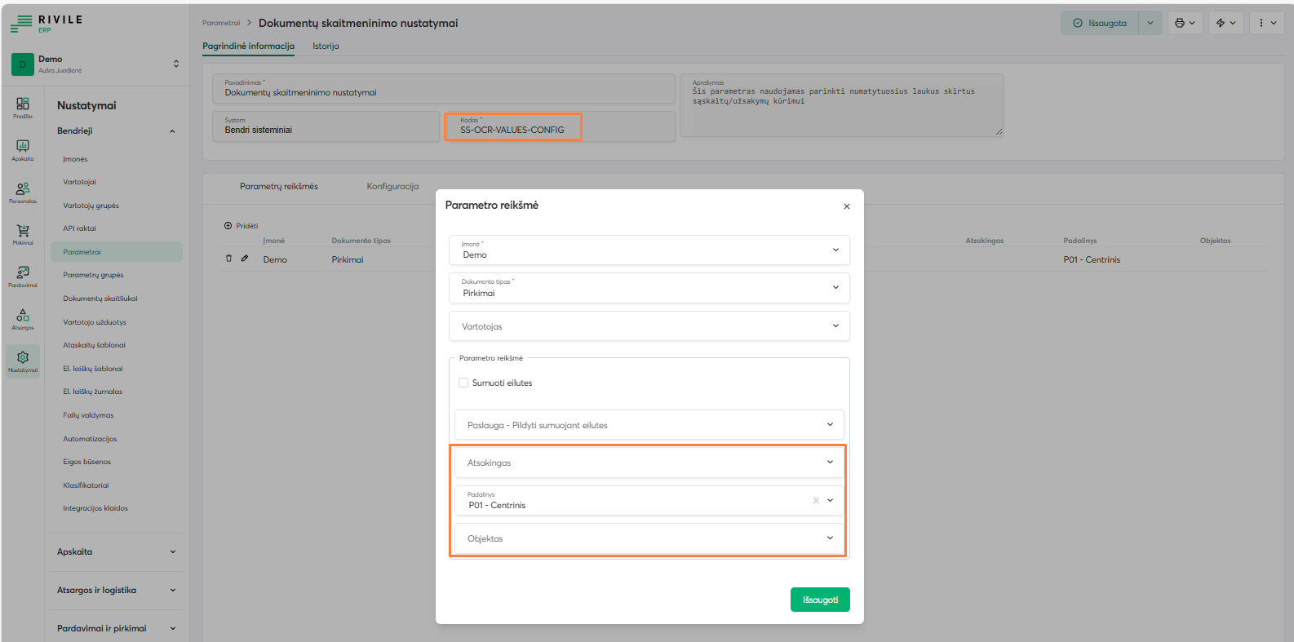Go to Personalas sidebar icon
The width and height of the screenshot is (1294, 642).
[23, 192]
